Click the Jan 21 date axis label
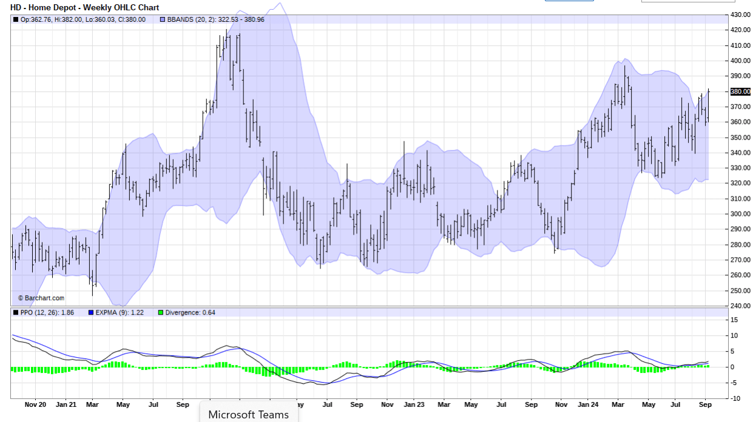This screenshot has width=753, height=422. [x=66, y=404]
